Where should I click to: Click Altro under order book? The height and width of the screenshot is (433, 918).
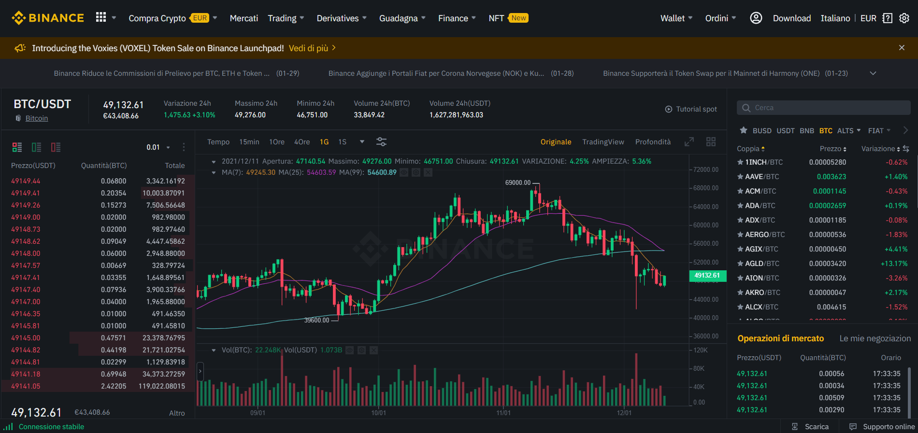(x=177, y=413)
